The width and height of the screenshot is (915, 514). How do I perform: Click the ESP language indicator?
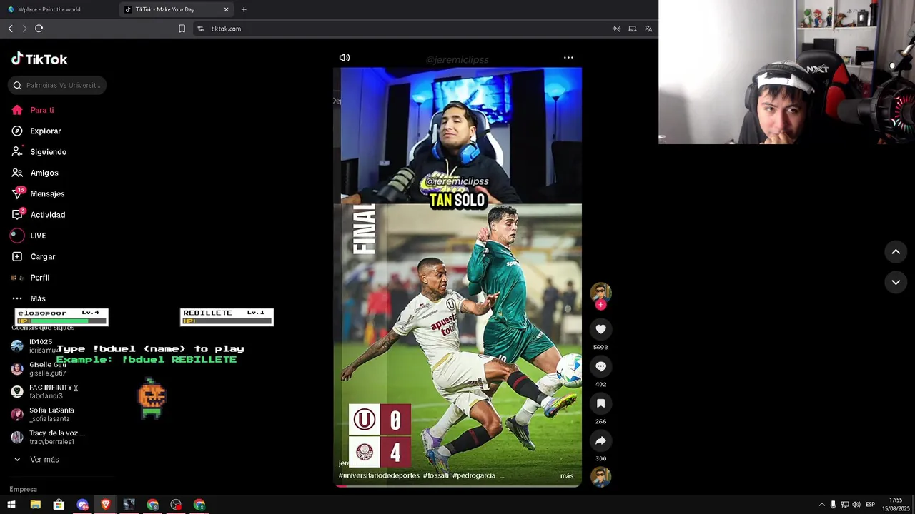[x=870, y=505]
